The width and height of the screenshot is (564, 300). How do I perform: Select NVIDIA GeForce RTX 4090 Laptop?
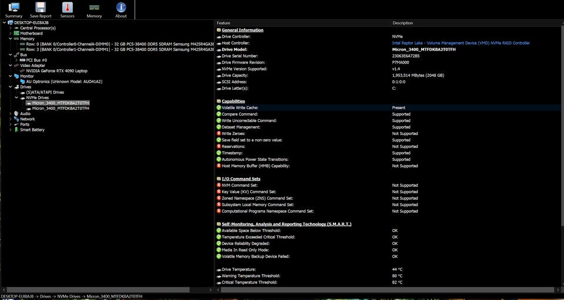57,71
